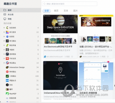The height and width of the screenshot is (103, 115).
Task: Click the 工具网站 green folder icon
Action: [7, 76]
